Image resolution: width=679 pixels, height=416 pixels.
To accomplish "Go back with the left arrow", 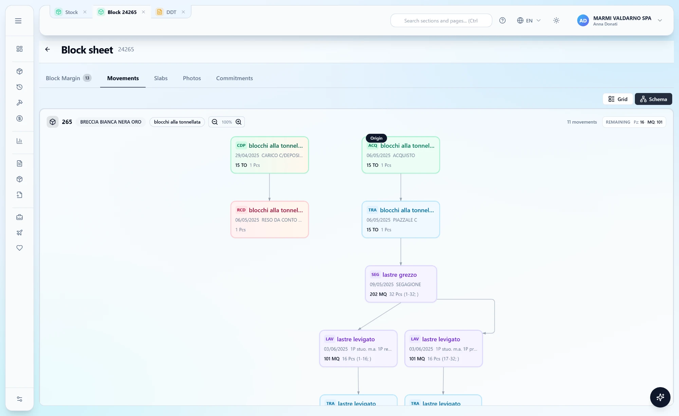I will pyautogui.click(x=48, y=49).
